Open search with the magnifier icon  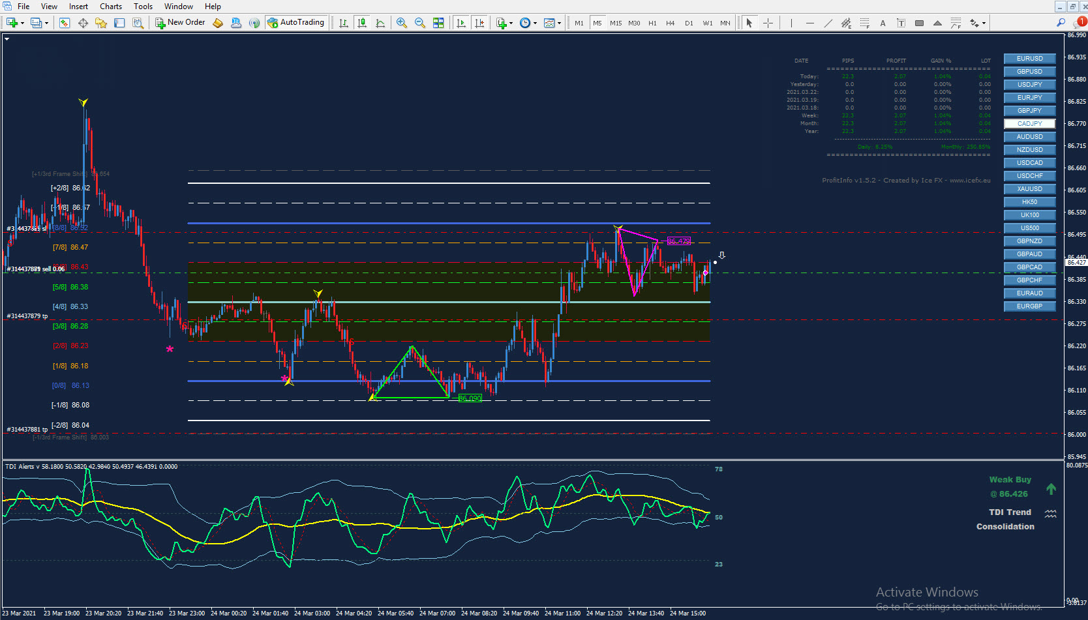tap(1061, 22)
